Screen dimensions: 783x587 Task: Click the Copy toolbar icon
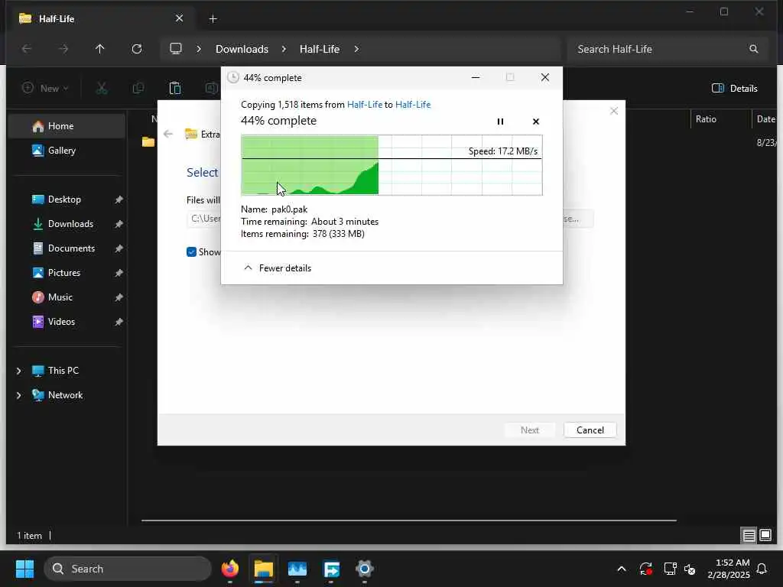pos(138,89)
